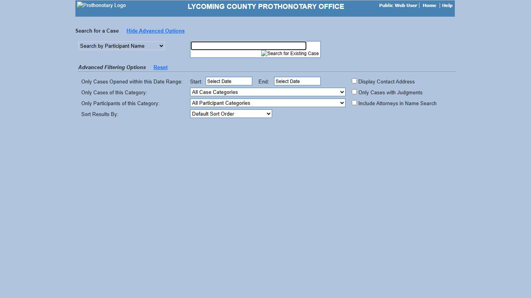Expand the Default Sort Order dropdown
531x298 pixels.
pyautogui.click(x=231, y=114)
